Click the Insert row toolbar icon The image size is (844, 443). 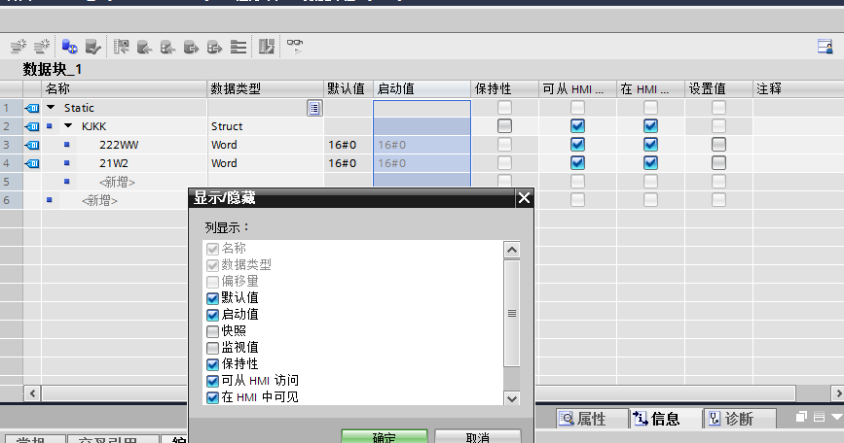tap(18, 47)
